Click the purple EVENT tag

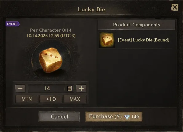coord(13,24)
